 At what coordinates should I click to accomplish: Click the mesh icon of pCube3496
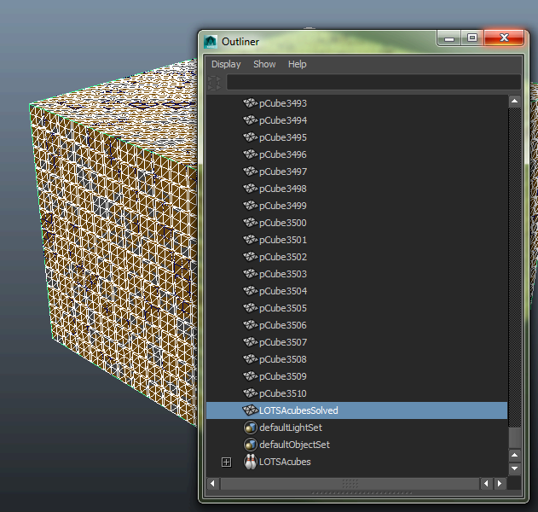tap(251, 154)
